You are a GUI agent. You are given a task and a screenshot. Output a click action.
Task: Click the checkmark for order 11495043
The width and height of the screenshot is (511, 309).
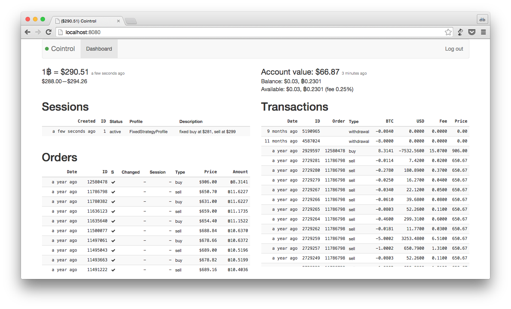[x=113, y=250]
